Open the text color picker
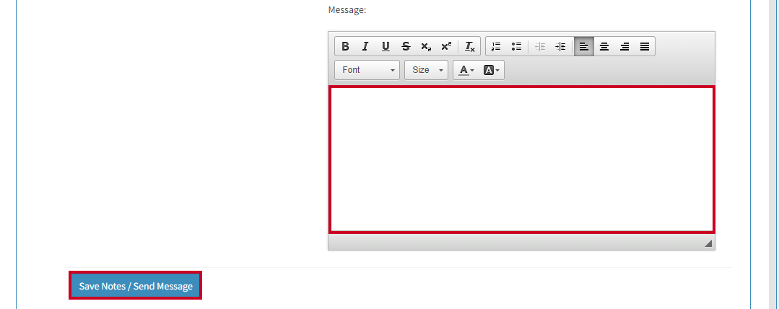Viewport: 779px width, 309px height. coord(466,70)
